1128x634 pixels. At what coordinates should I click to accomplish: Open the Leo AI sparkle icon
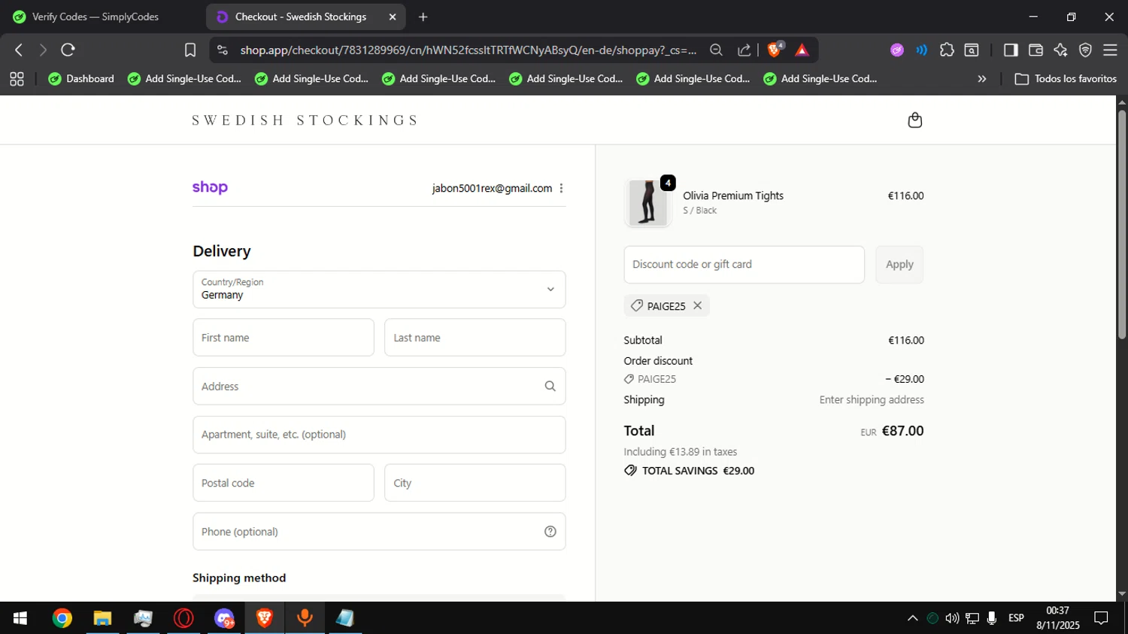tap(1060, 50)
